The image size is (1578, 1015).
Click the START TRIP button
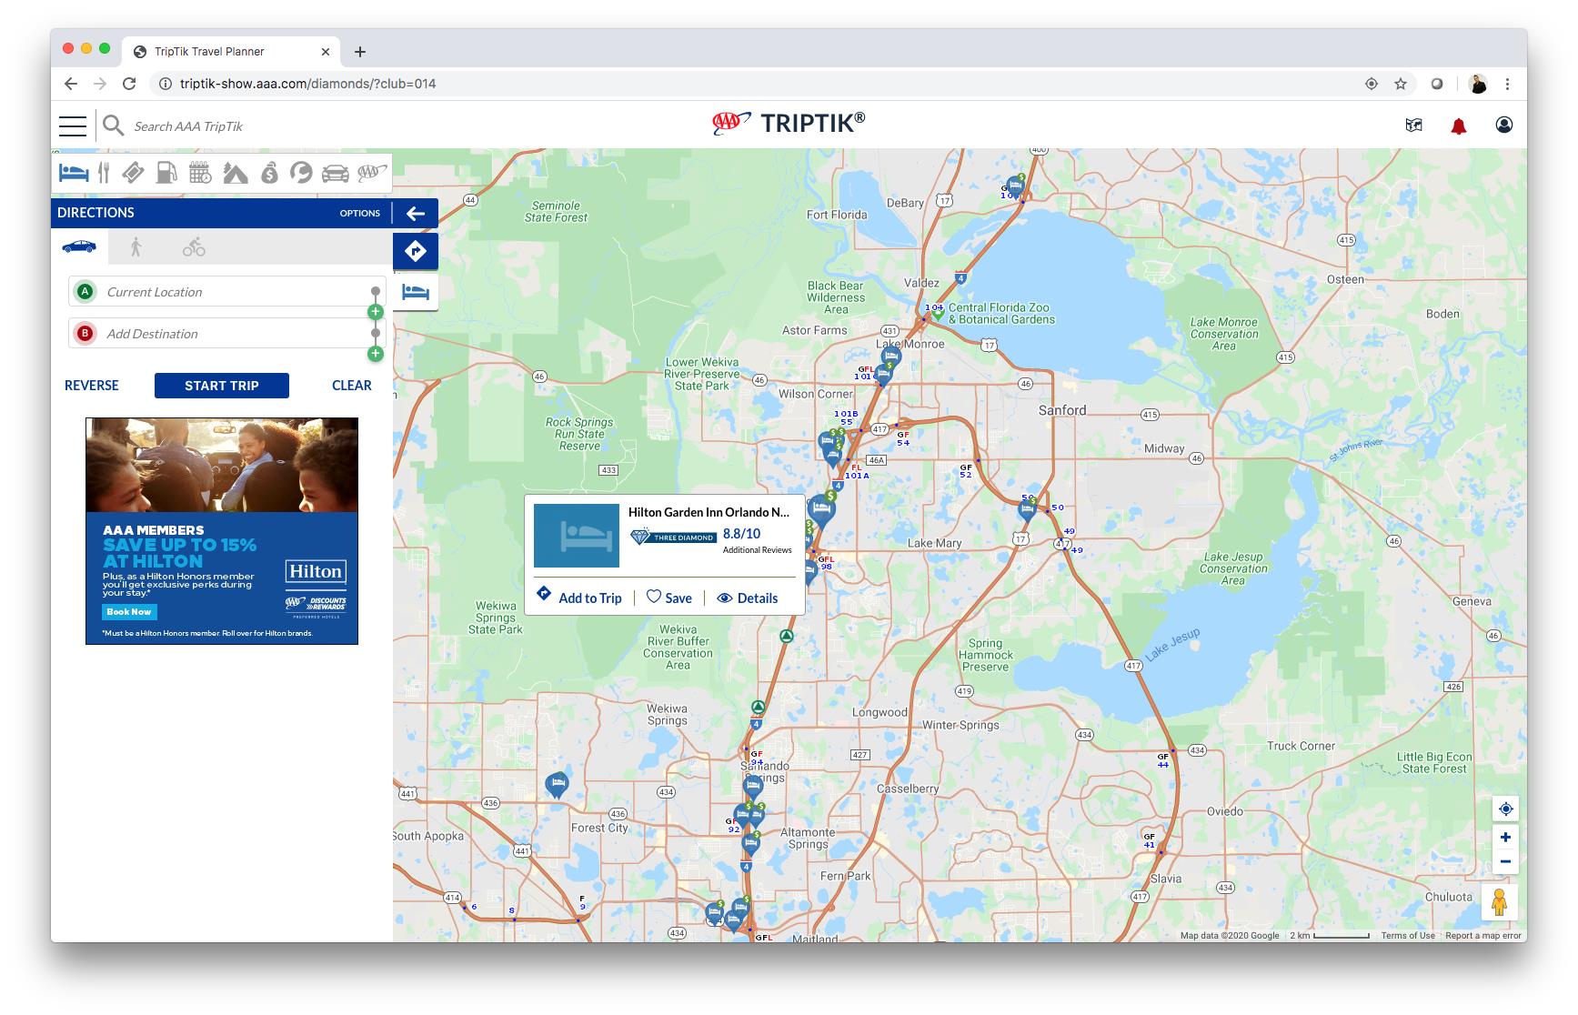point(222,386)
